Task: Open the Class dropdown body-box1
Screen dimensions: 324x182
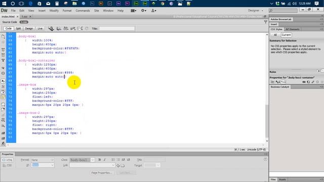Action: coord(82,160)
